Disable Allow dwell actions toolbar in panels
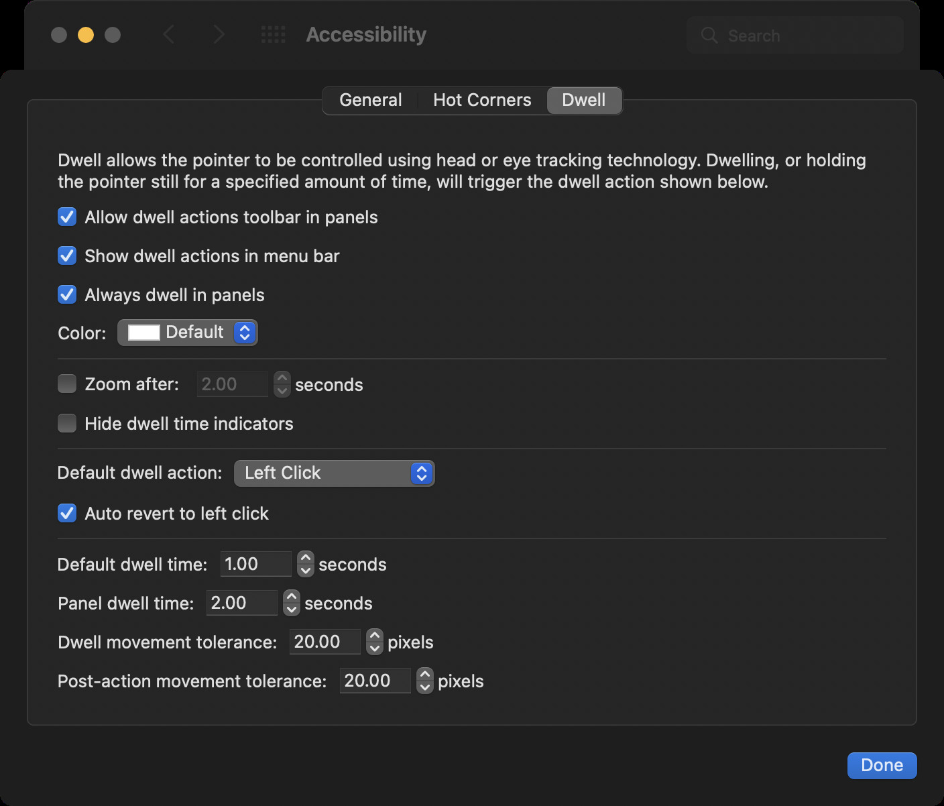The width and height of the screenshot is (944, 806). [x=67, y=217]
